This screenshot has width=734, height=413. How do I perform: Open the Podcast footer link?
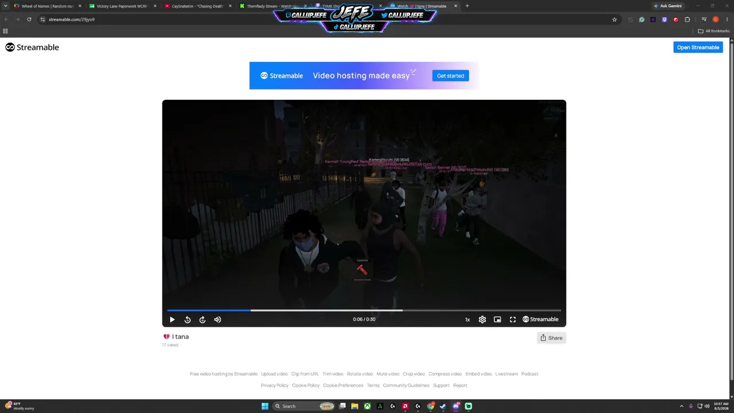coord(530,374)
